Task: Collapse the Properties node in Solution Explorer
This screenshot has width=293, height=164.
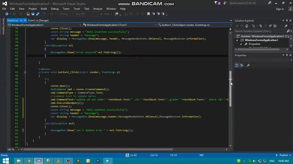Action: tap(241, 44)
